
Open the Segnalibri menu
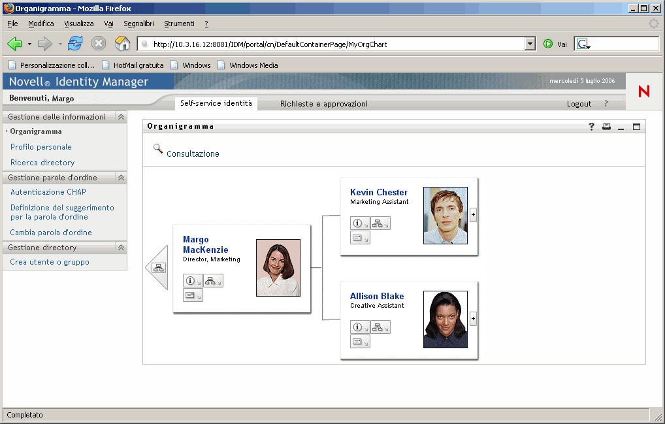138,24
